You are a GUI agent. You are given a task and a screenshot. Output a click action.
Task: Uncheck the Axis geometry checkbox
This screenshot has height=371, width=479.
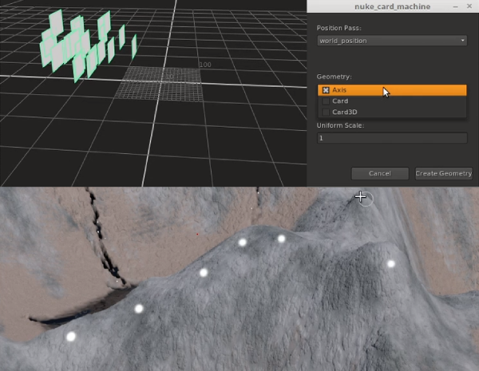coord(326,90)
